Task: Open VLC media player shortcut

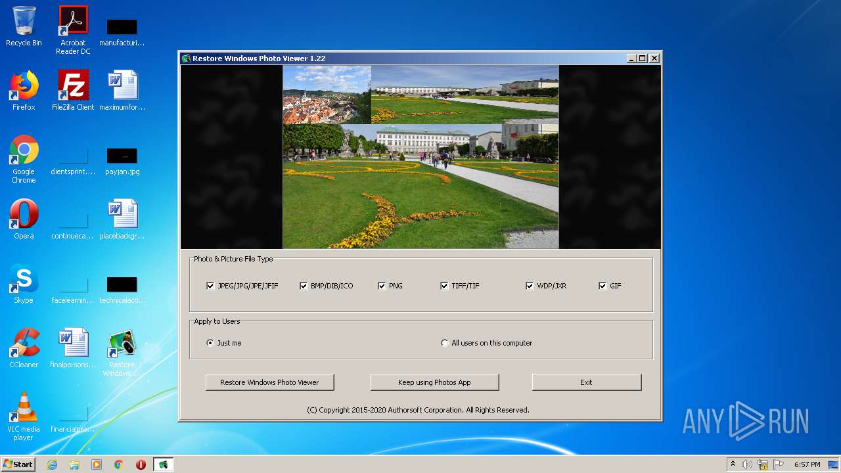Action: [24, 417]
